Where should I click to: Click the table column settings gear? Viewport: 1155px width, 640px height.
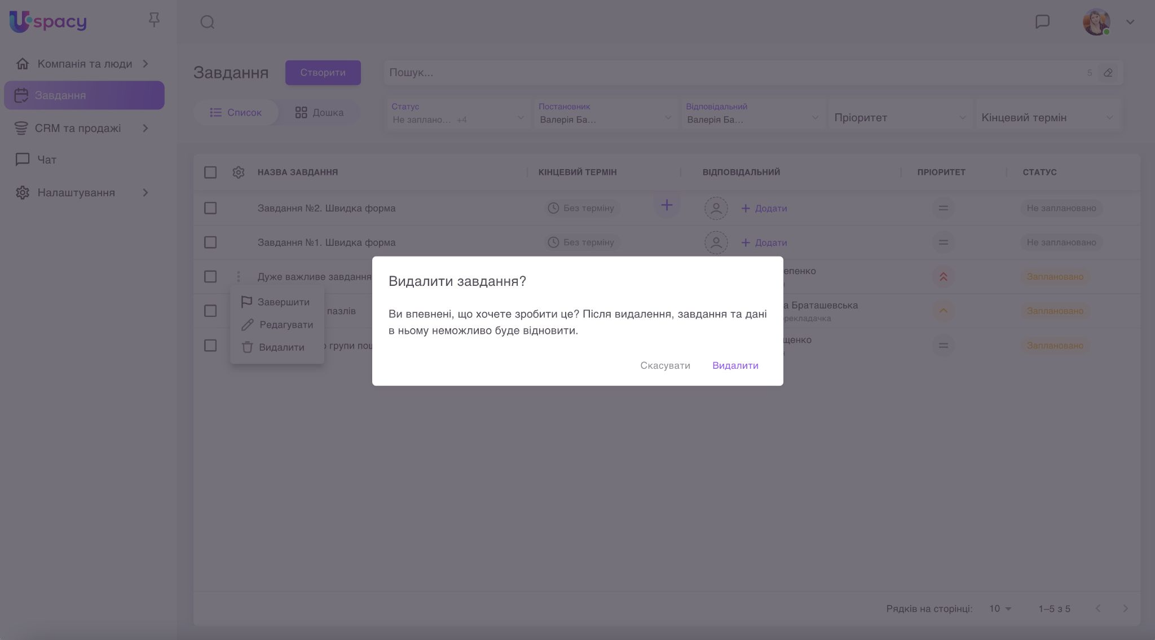click(x=239, y=172)
